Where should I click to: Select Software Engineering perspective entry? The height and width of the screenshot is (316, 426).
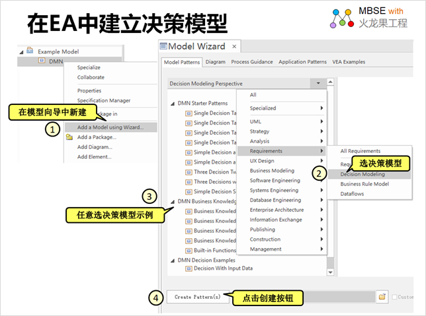[x=275, y=180]
